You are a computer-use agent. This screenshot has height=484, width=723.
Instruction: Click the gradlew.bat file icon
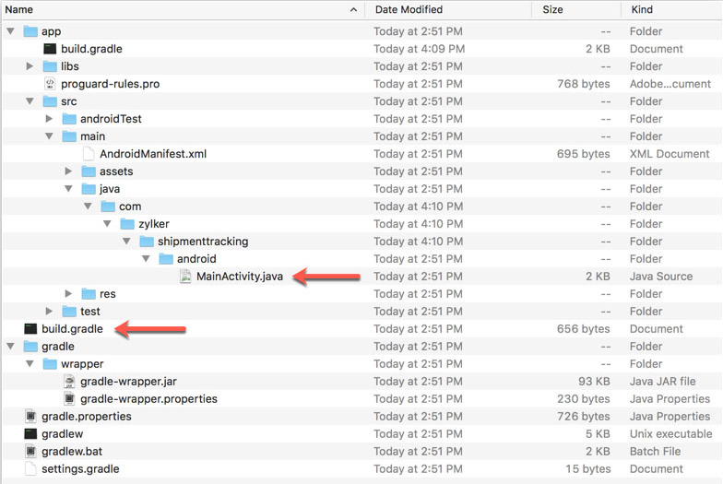(x=30, y=452)
